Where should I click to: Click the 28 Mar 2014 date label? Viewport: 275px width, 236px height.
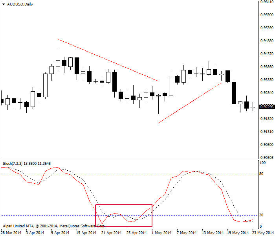(11, 232)
